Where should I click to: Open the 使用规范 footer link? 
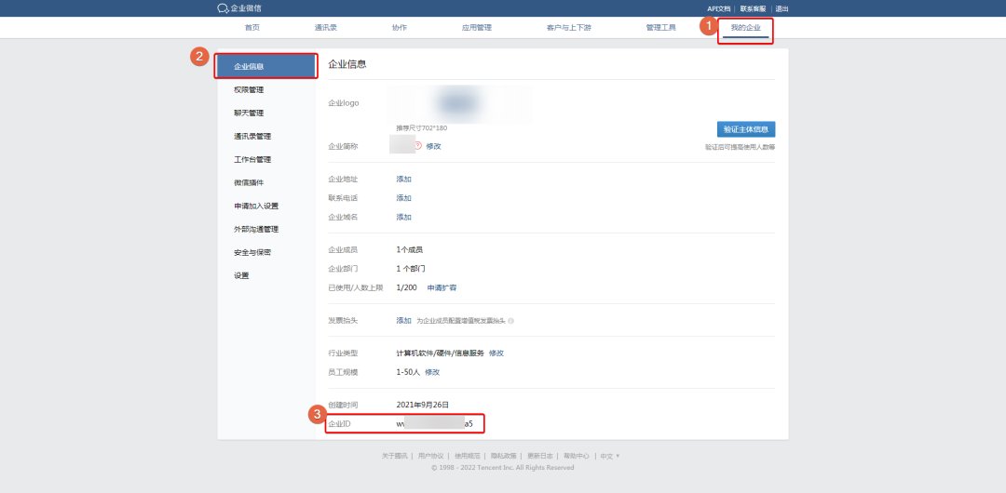tap(467, 456)
